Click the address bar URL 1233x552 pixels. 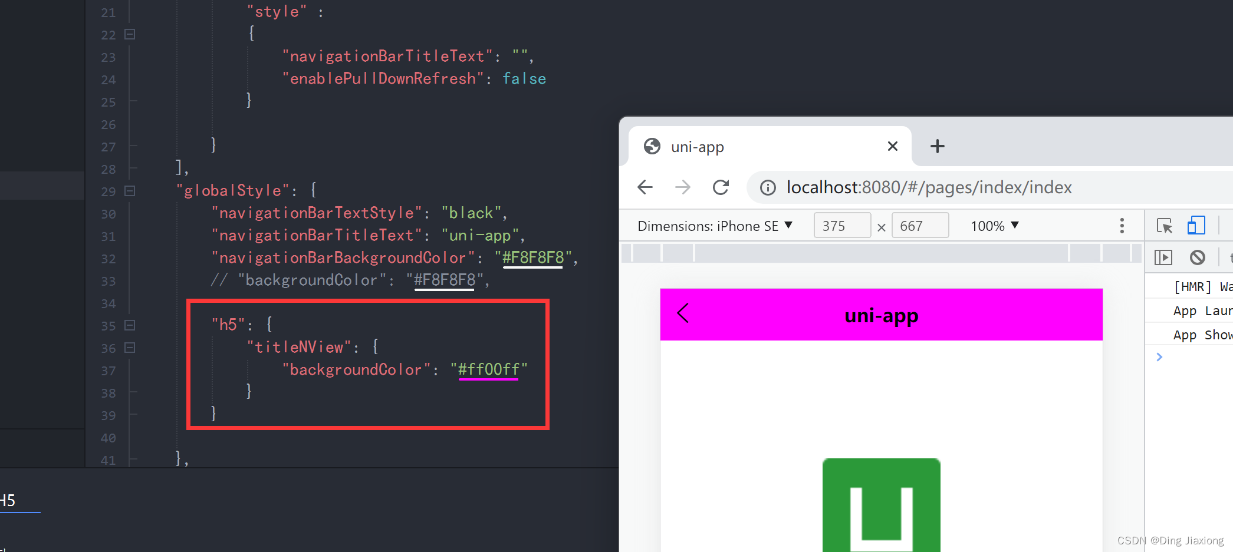click(929, 187)
